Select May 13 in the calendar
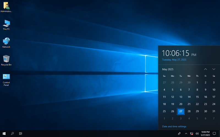The image size is (220, 137). pyautogui.click(x=181, y=97)
